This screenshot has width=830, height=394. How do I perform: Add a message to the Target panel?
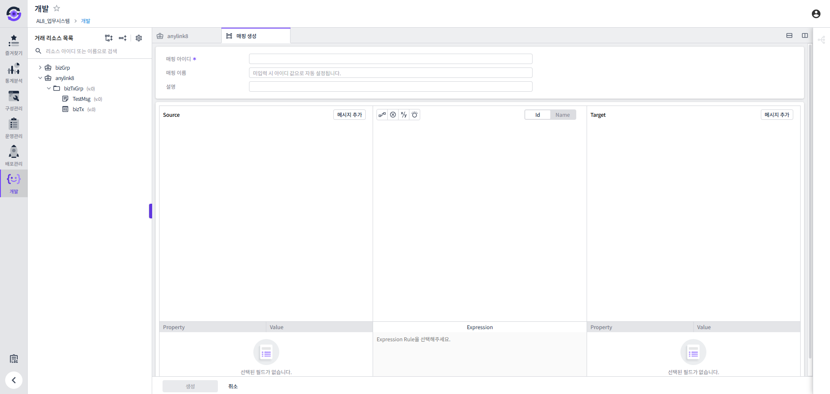777,115
